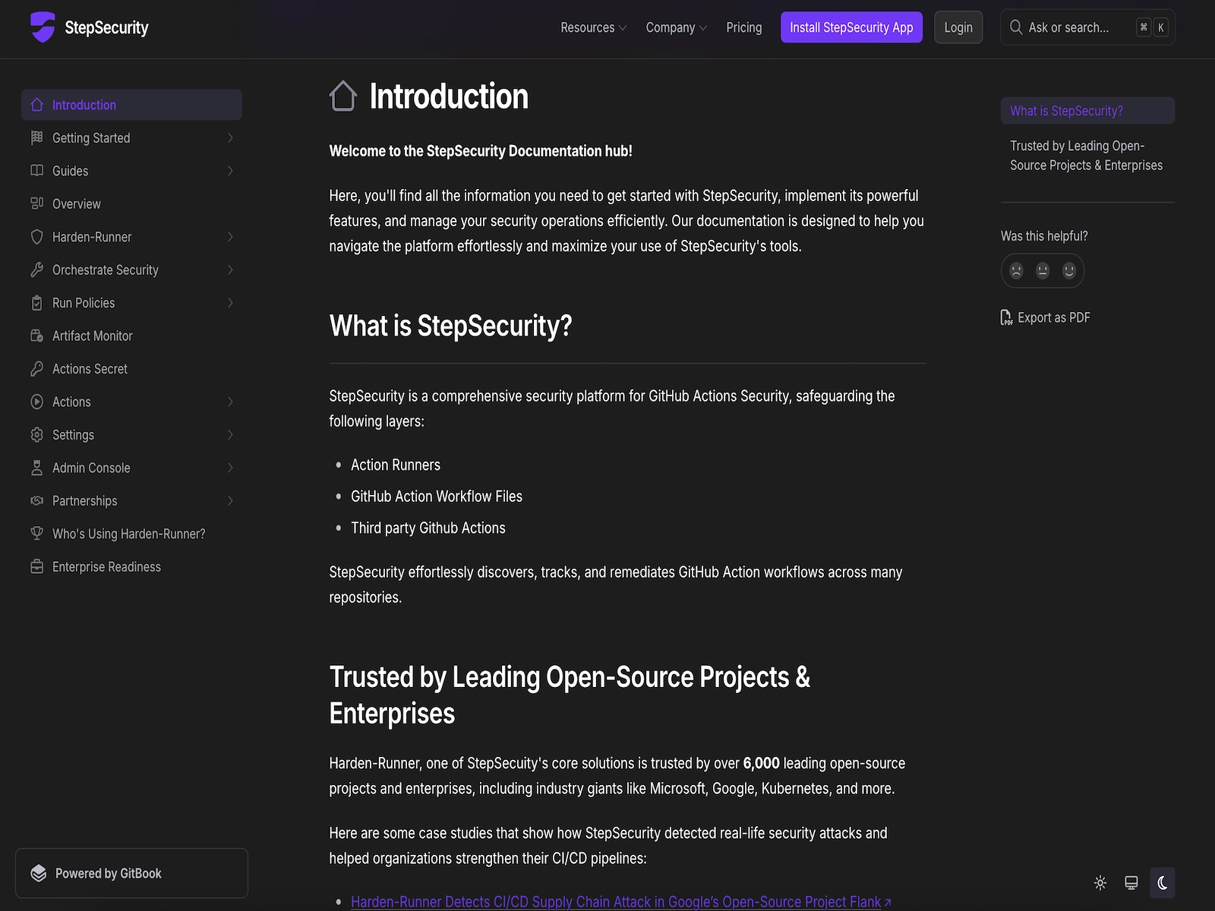Image resolution: width=1215 pixels, height=911 pixels.
Task: Click the search magnifier icon
Action: [1015, 27]
